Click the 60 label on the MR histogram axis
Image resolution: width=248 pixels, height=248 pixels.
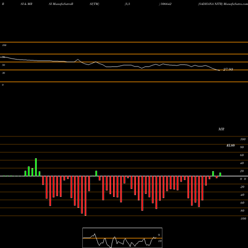[242, 155]
